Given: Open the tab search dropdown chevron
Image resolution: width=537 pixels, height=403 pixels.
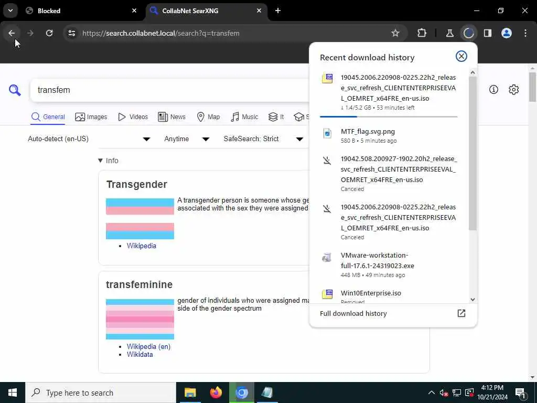Looking at the screenshot, I should pyautogui.click(x=10, y=10).
